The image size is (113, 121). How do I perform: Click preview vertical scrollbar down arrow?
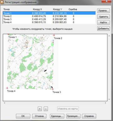point(109,99)
